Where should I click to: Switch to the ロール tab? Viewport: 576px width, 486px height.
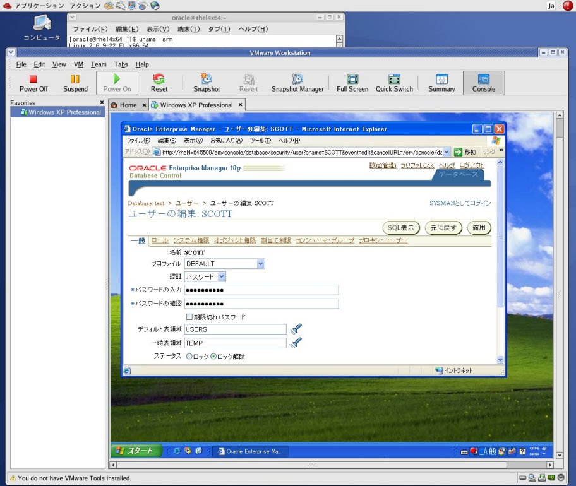coord(160,240)
